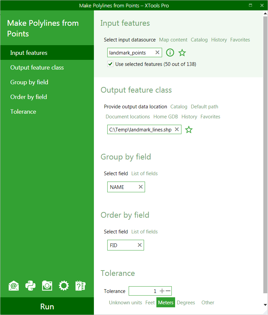
Task: Select Feet tolerance unit
Action: (150, 303)
